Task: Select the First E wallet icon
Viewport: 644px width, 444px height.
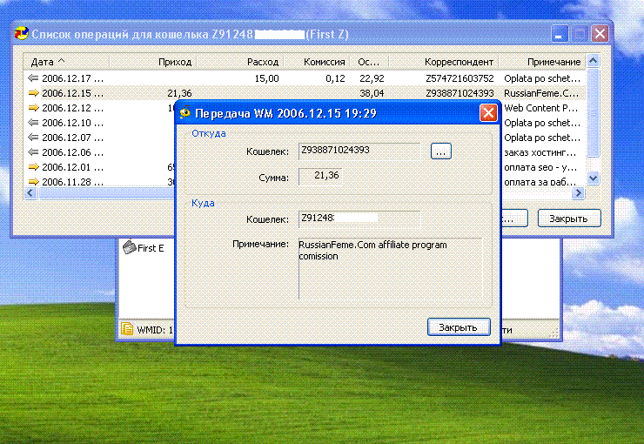Action: coord(129,248)
